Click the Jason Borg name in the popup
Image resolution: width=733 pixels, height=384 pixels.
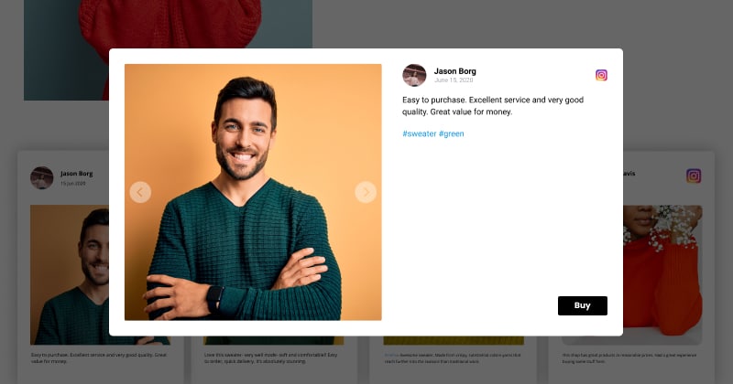click(x=454, y=71)
